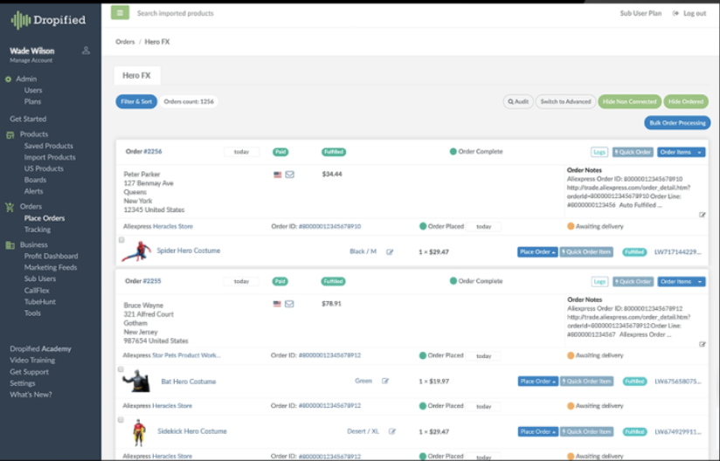The image size is (720, 461).
Task: Click Manage Account under Wade Wilson
Action: click(31, 60)
